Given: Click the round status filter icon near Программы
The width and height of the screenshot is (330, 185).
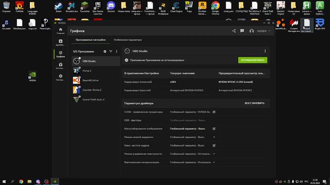Looking at the screenshot, I should 105,51.
